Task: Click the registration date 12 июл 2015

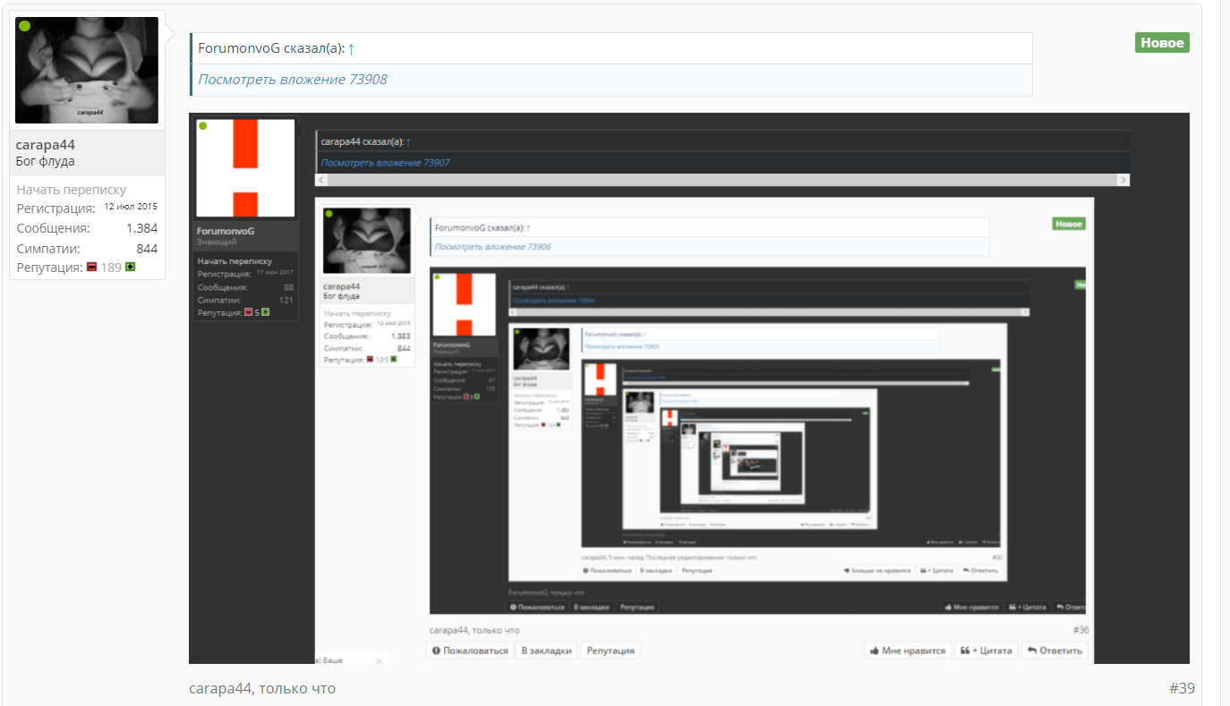Action: (x=131, y=207)
